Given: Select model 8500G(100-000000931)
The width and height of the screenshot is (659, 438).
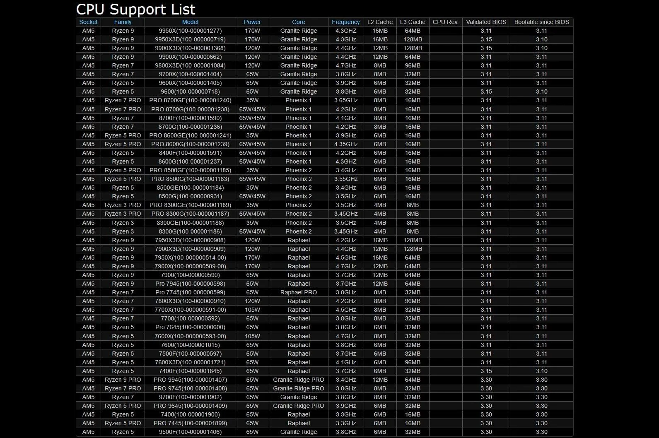Looking at the screenshot, I should tap(190, 196).
